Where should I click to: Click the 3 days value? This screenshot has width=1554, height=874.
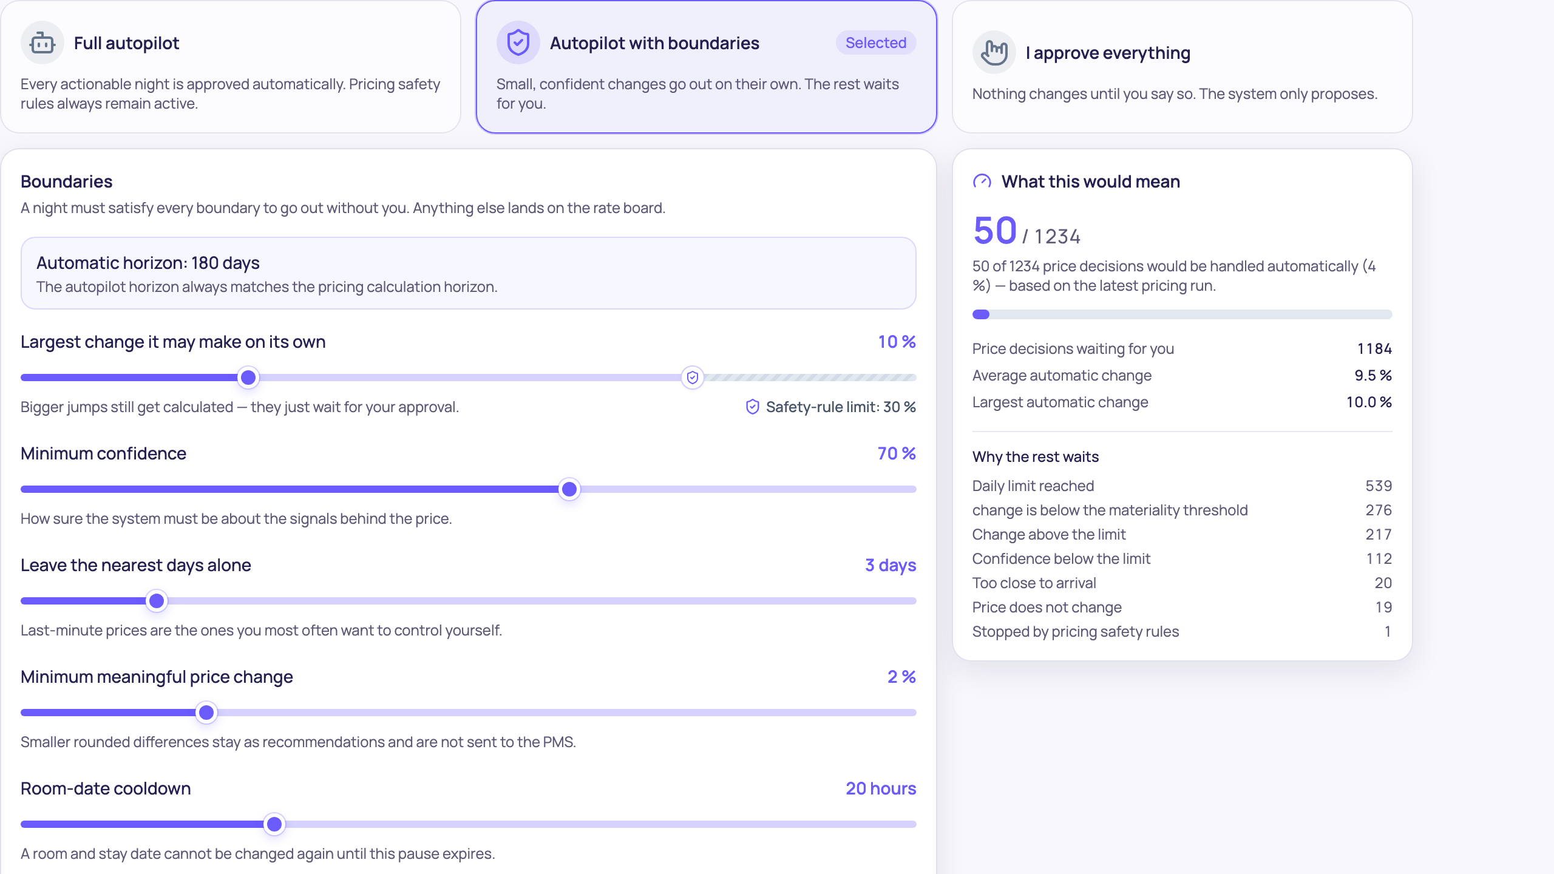pyautogui.click(x=891, y=565)
